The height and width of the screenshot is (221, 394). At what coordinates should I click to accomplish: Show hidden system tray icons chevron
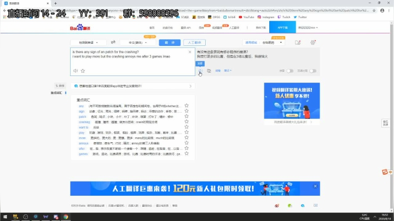(375, 217)
